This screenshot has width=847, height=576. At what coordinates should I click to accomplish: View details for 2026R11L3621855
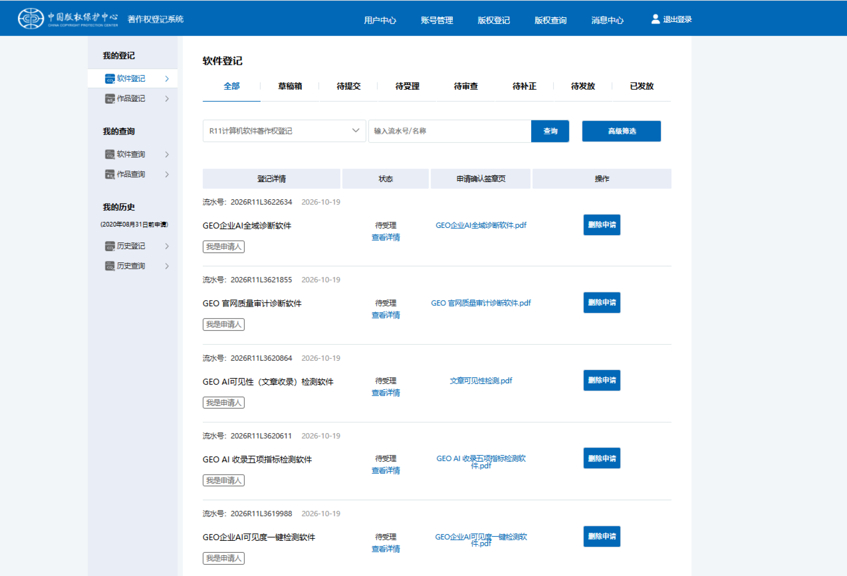(x=385, y=315)
